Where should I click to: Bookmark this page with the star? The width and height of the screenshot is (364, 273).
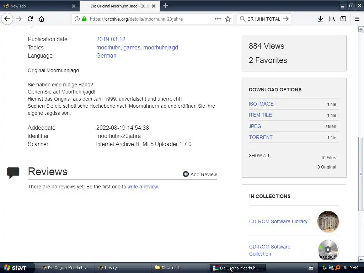pyautogui.click(x=228, y=19)
